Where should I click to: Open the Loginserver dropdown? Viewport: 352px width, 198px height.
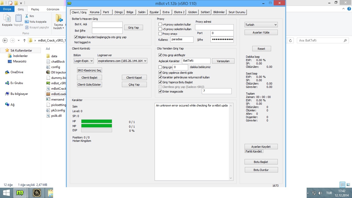tap(122, 61)
